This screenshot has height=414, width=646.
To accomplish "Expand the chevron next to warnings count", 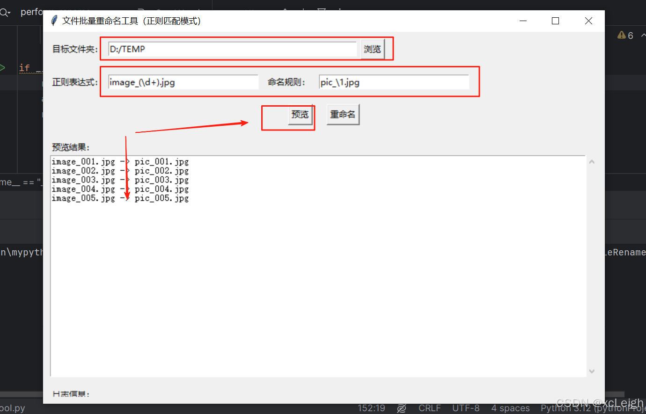I will (x=643, y=36).
